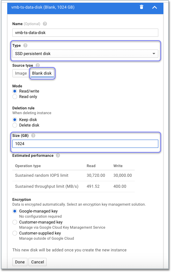
Task: Open help icon next to Source type
Action: (x=37, y=65)
